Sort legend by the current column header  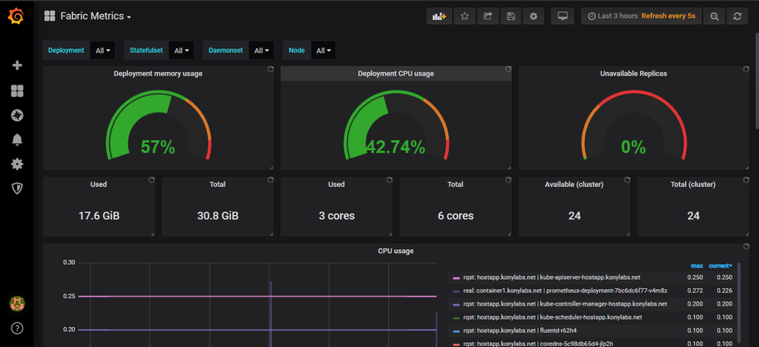720,266
